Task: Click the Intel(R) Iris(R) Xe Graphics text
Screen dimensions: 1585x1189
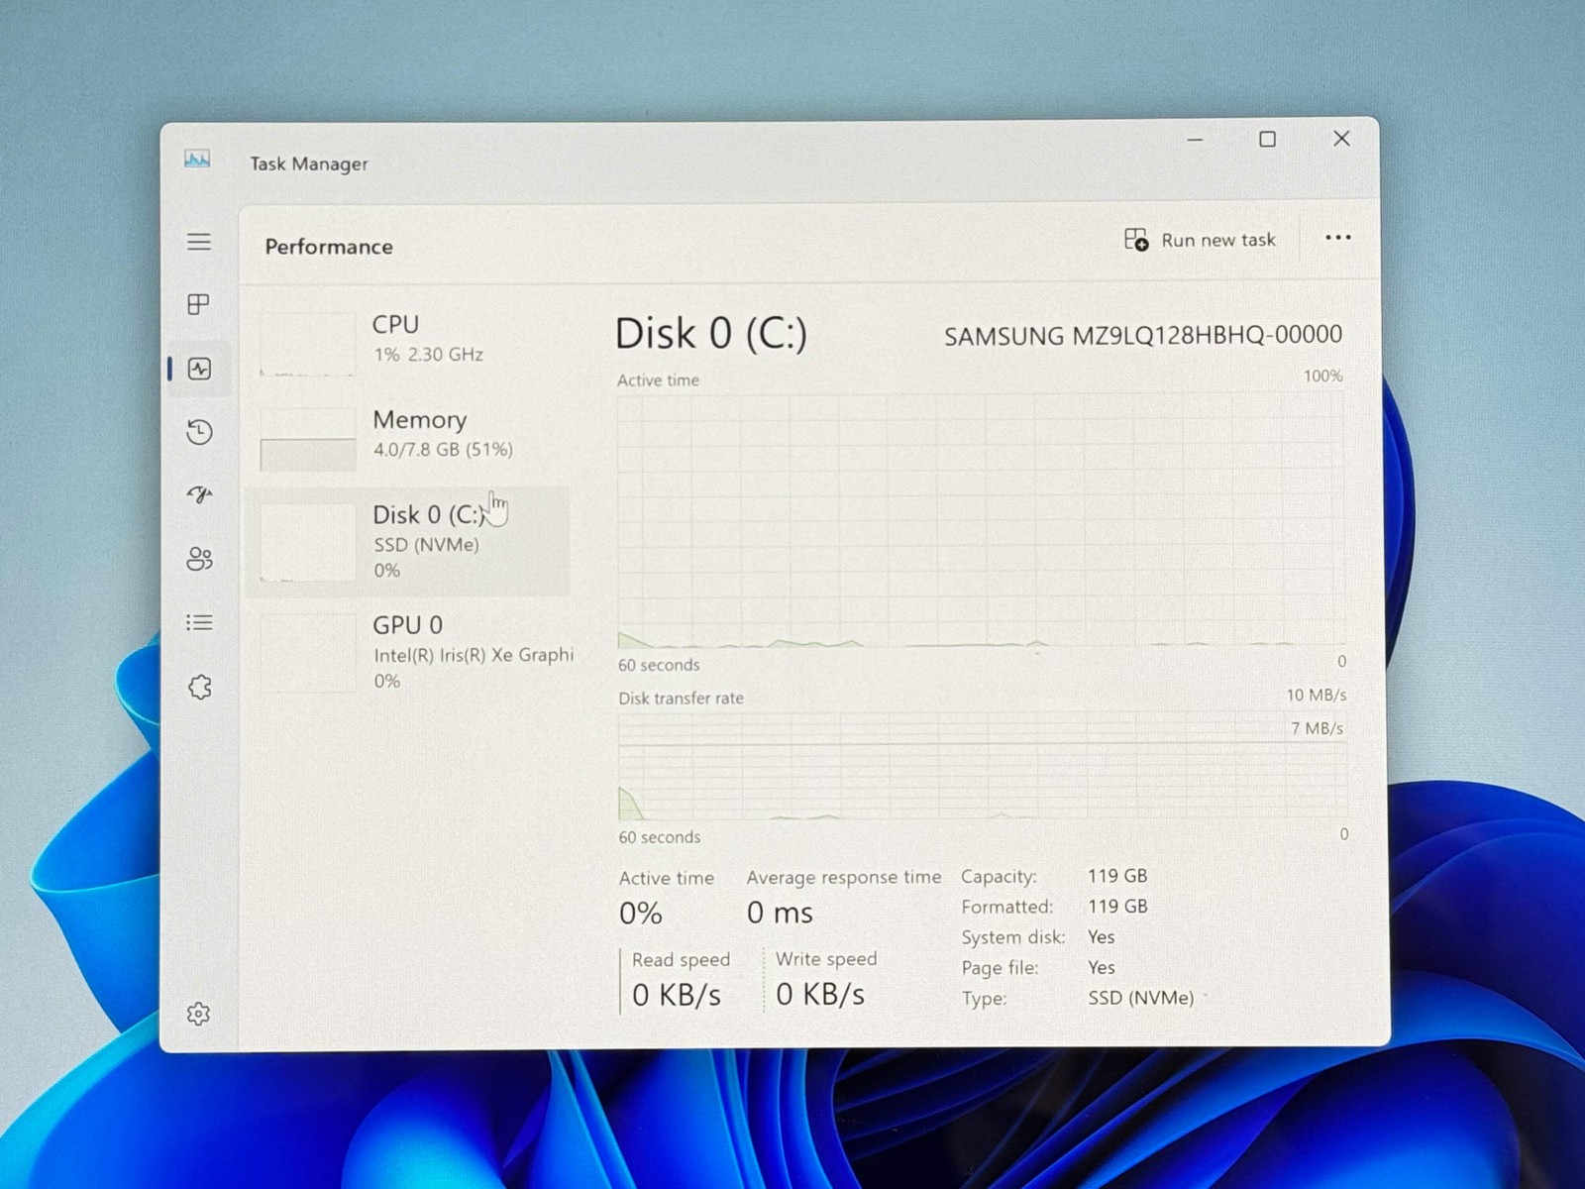Action: tap(474, 655)
